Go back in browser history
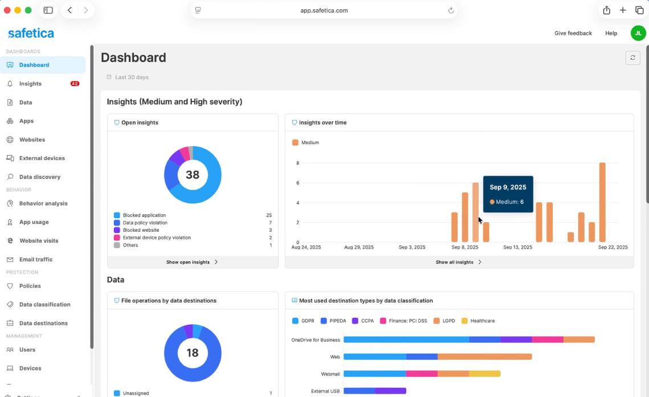The height and width of the screenshot is (397, 649). point(70,10)
